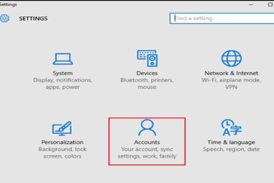This screenshot has height=183, width=274.
Task: Click 'Speech, region, date' description text
Action: pos(231,149)
